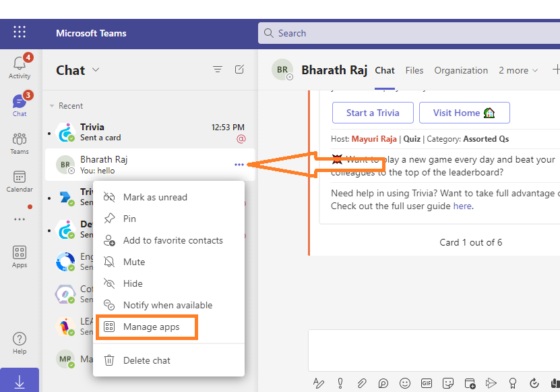Switch to the Organization tab
This screenshot has width=560, height=392.
point(461,70)
